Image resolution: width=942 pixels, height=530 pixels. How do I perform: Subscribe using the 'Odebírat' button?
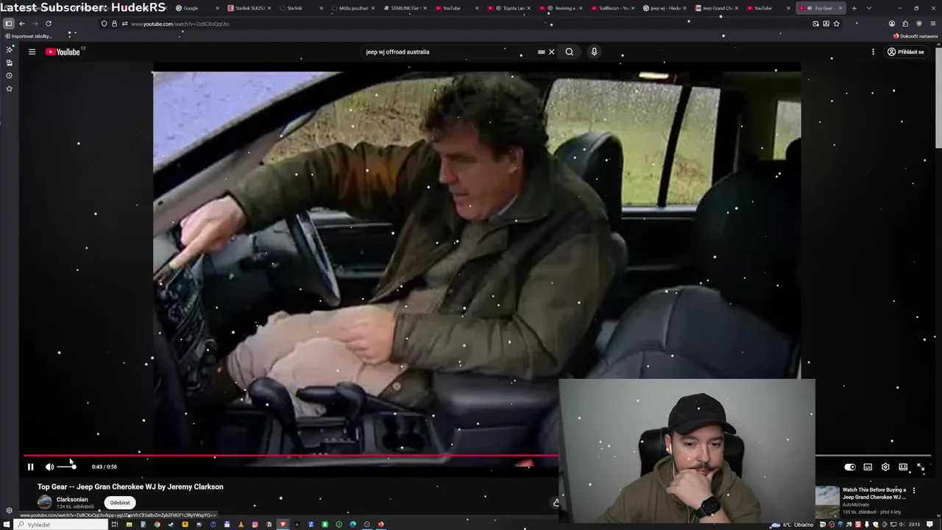(120, 503)
